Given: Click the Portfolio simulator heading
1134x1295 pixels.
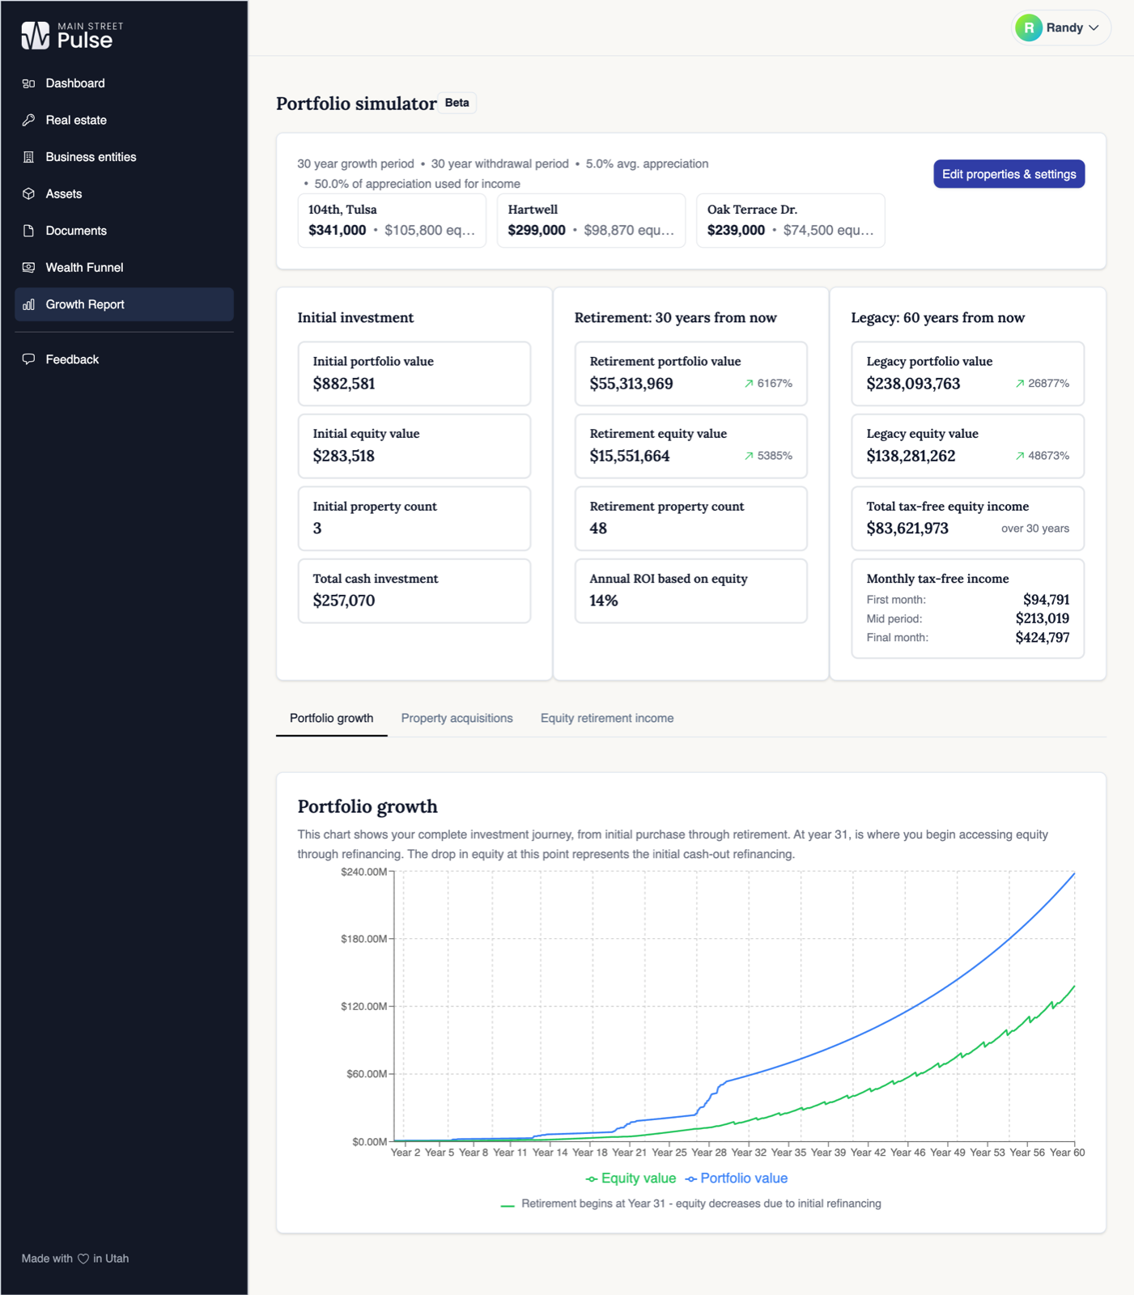Looking at the screenshot, I should tap(356, 104).
